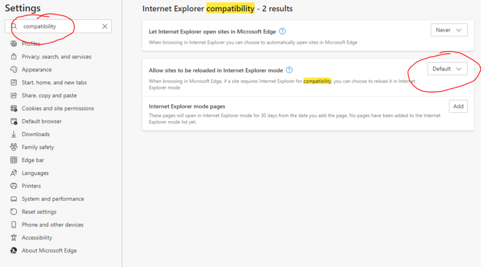
Task: Expand the Default dropdown for IE mode
Action: click(x=447, y=69)
